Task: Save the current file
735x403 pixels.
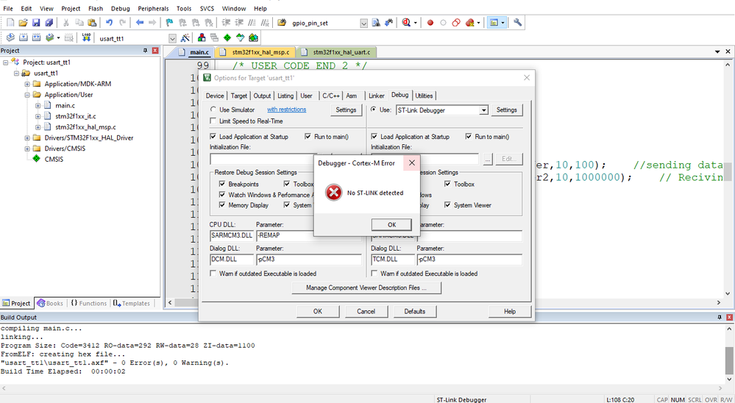Action: click(36, 23)
